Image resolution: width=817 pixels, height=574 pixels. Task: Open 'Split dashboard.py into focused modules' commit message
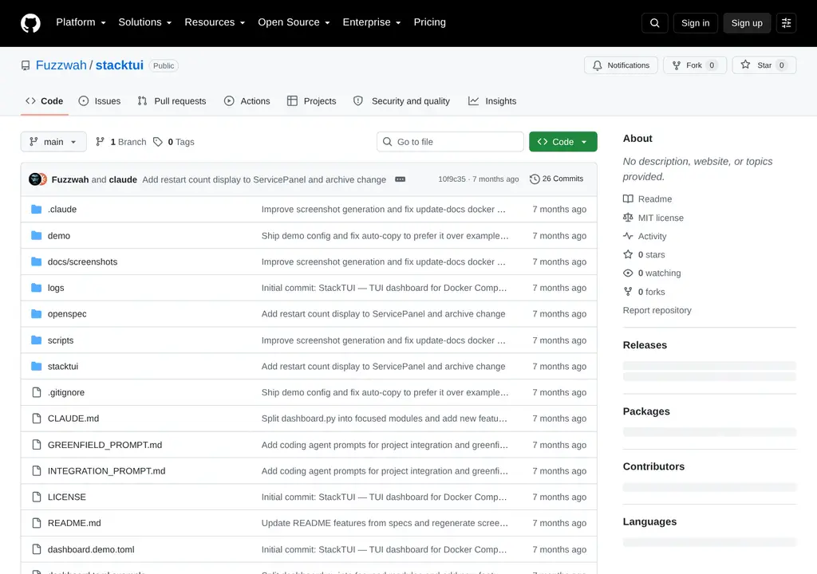click(384, 419)
